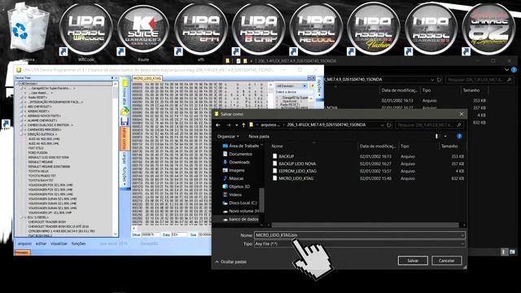Open the visualizar menu in UPA
The image size is (521, 293).
pyautogui.click(x=59, y=243)
